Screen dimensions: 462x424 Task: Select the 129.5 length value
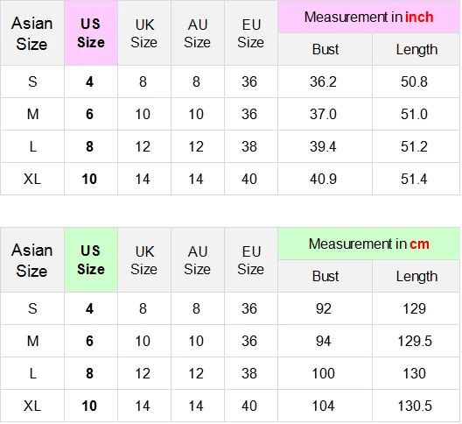click(x=415, y=341)
